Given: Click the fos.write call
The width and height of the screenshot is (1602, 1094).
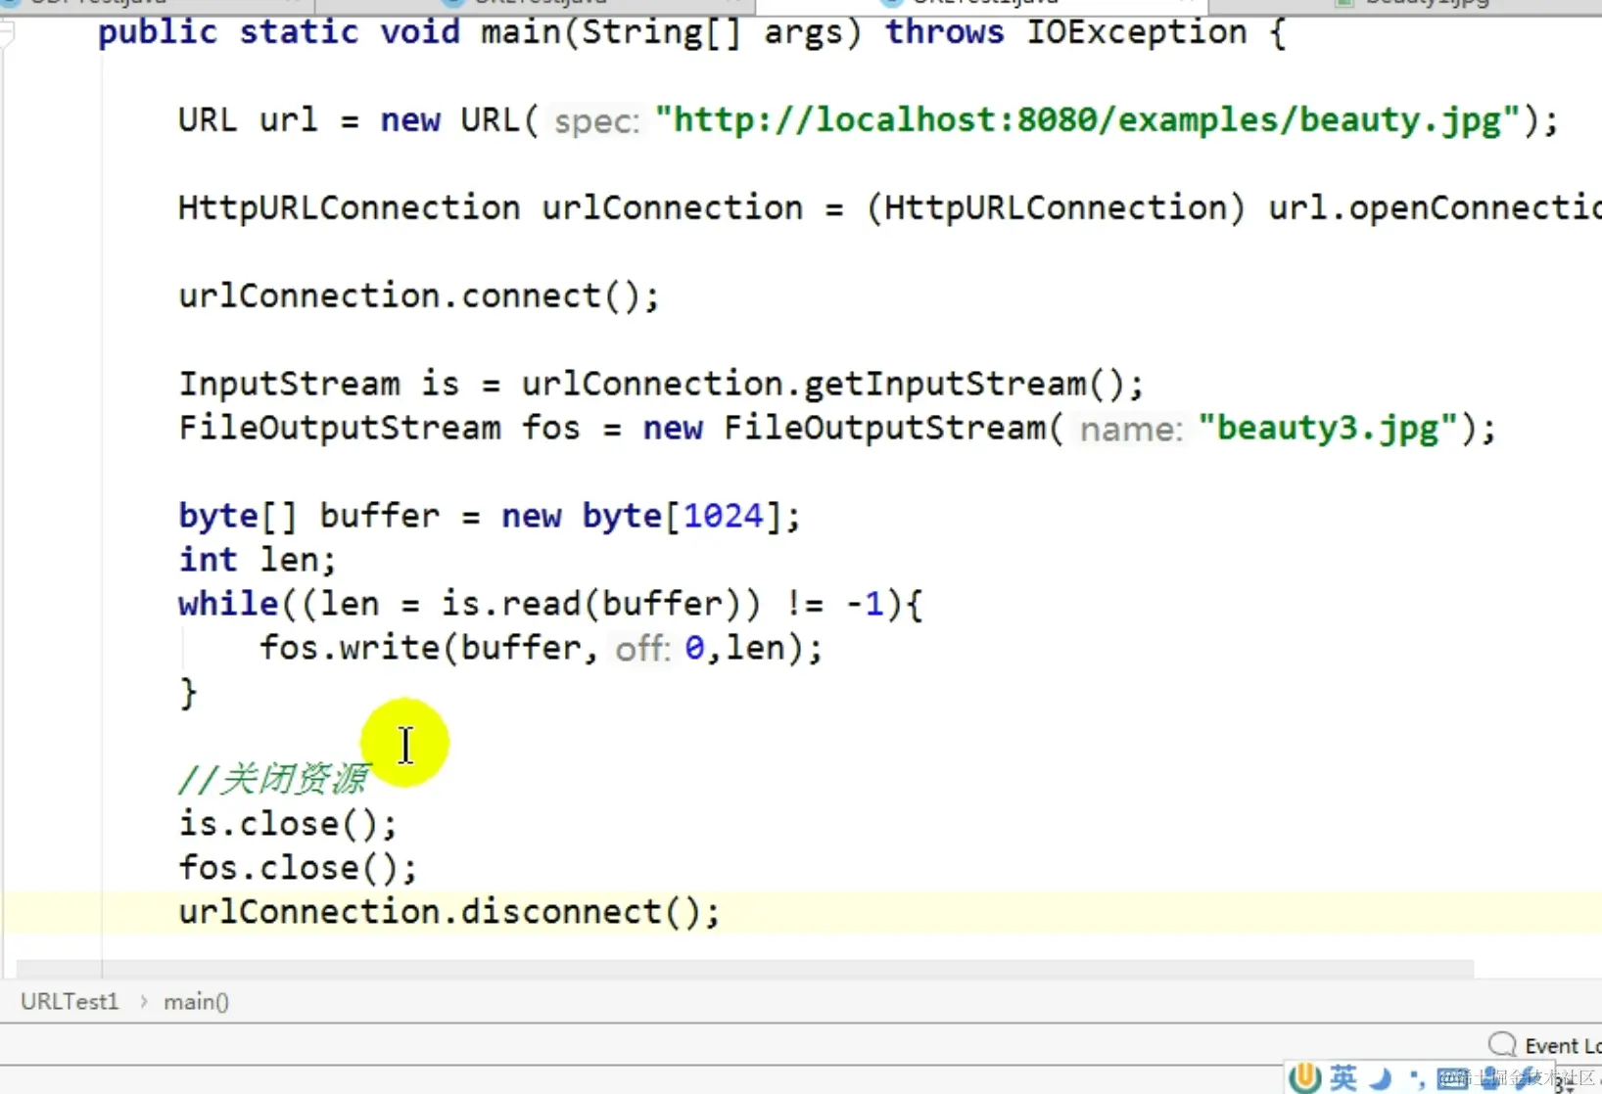Looking at the screenshot, I should pyautogui.click(x=541, y=648).
